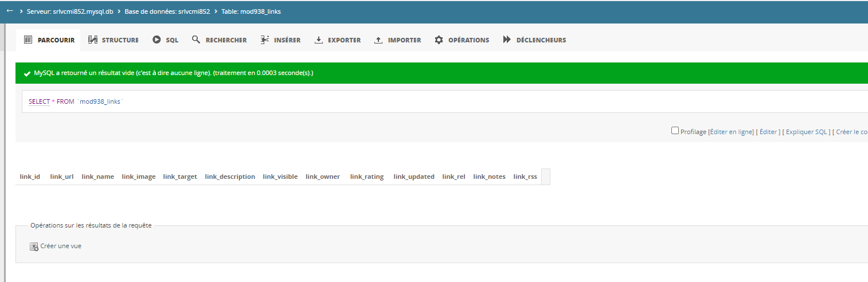Switch to the Structure tab
This screenshot has height=282, width=868.
click(x=120, y=40)
